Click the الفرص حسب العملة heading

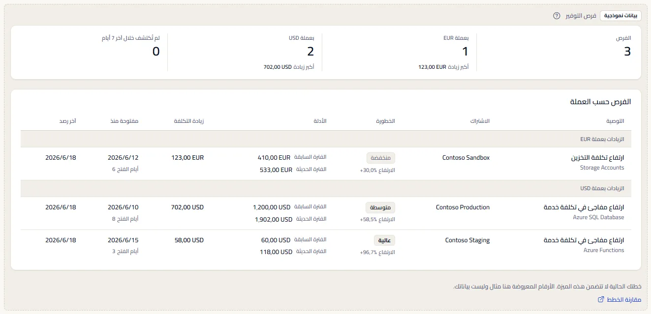click(600, 102)
